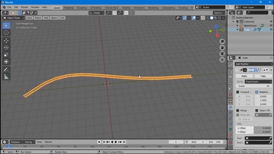Collapse the Collection tree item
This screenshot has width=274, height=154.
click(233, 22)
